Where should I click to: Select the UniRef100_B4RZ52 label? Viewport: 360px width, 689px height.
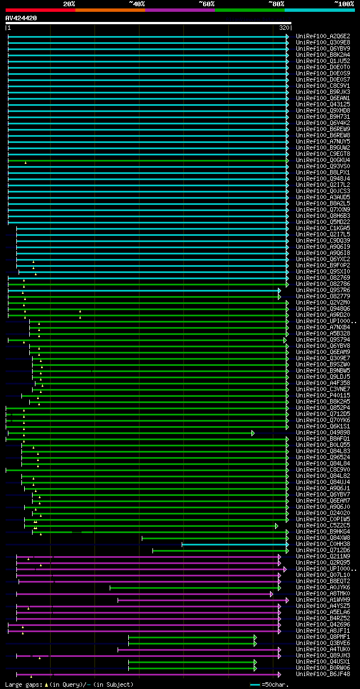point(323,618)
